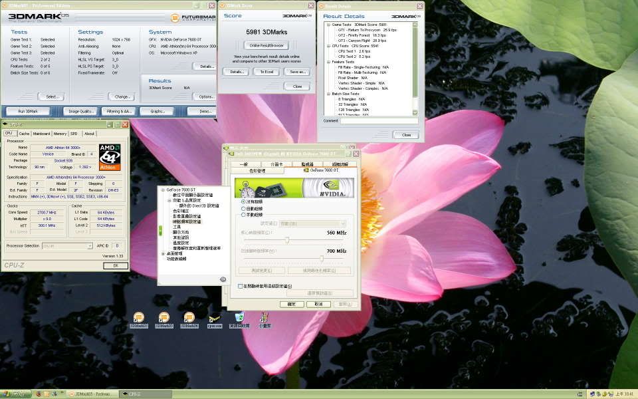Image resolution: width=638 pixels, height=399 pixels.
Task: Select the first overclocking radio option
Action: pos(243,201)
